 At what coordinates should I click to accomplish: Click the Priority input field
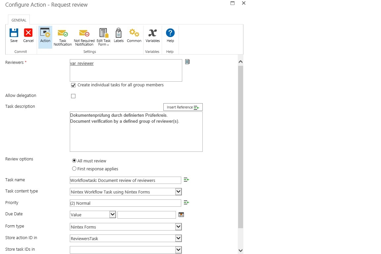pos(125,203)
